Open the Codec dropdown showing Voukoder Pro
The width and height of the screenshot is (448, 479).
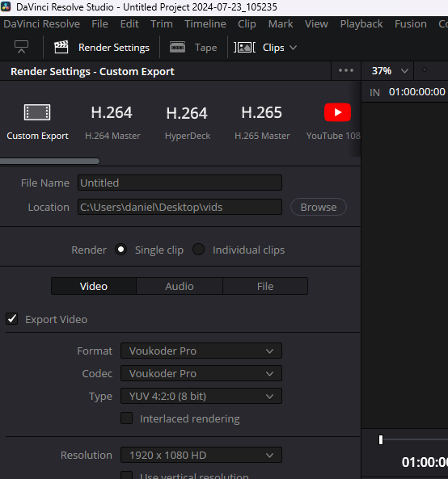[x=201, y=373]
